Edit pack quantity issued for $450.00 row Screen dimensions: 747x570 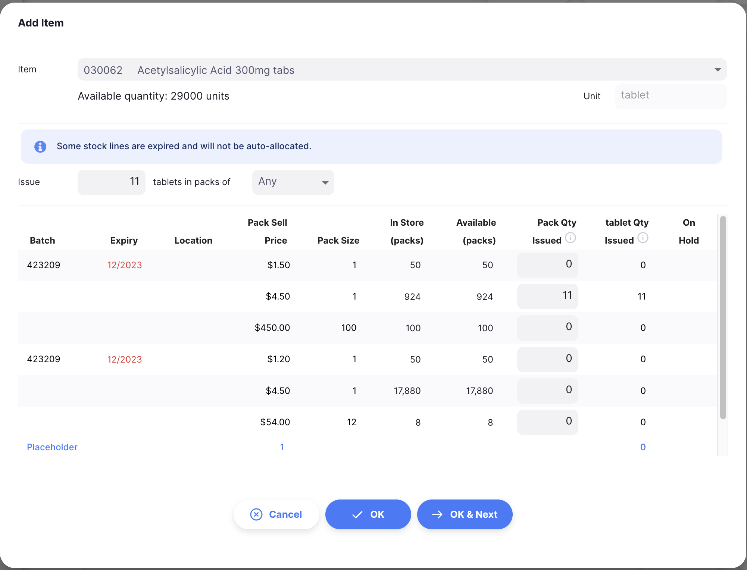tap(547, 328)
